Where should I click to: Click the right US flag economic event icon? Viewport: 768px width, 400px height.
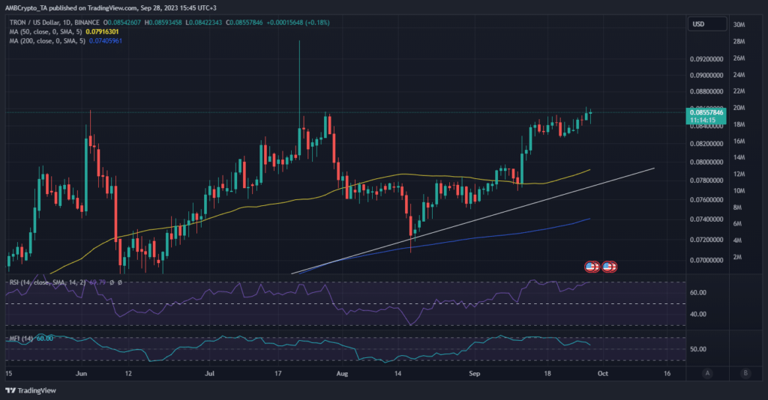pyautogui.click(x=609, y=267)
